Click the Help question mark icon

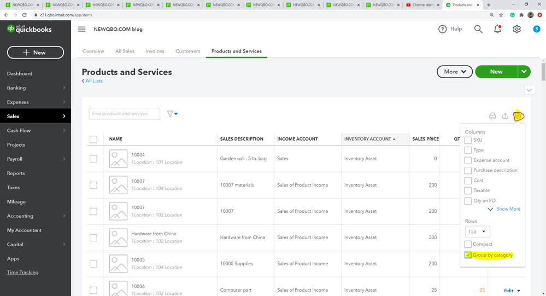point(443,29)
